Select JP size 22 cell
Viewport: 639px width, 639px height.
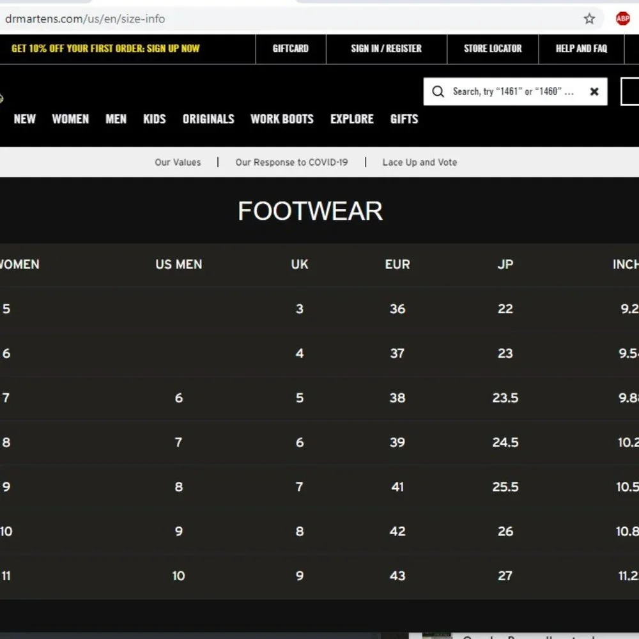505,309
